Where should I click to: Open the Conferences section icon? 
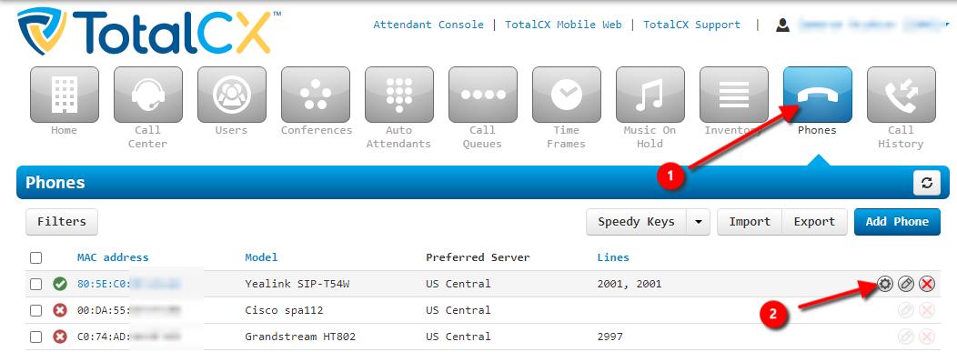316,96
